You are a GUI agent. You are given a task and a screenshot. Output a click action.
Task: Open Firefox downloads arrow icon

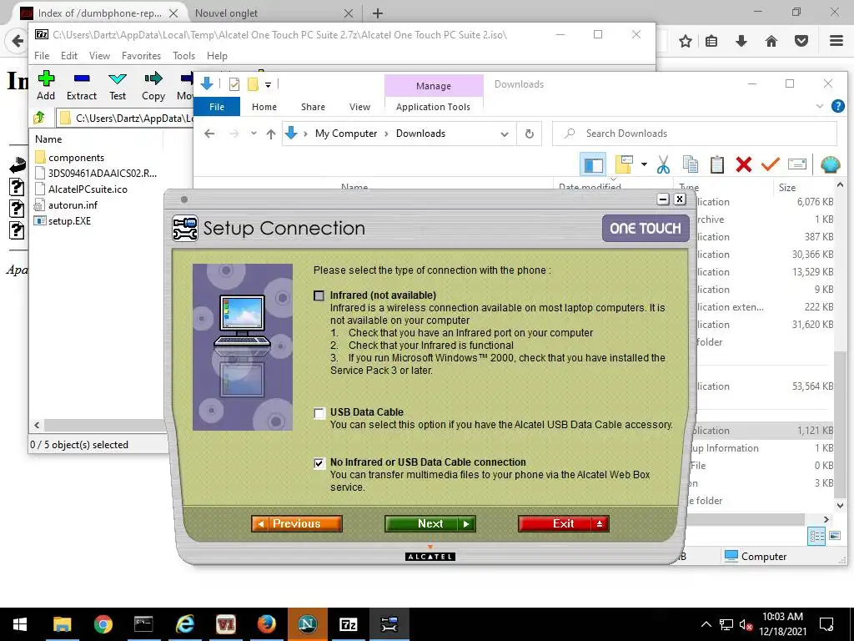tap(741, 41)
